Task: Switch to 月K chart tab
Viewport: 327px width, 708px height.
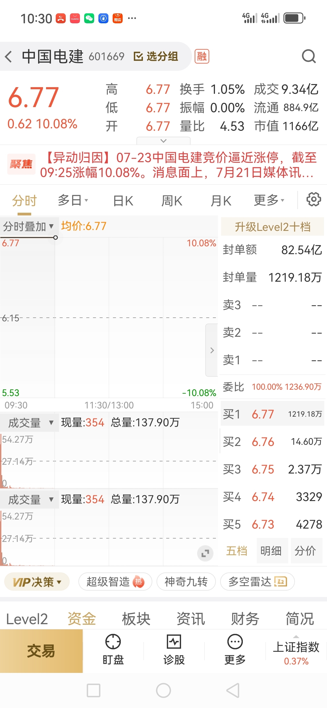Action: pyautogui.click(x=221, y=201)
